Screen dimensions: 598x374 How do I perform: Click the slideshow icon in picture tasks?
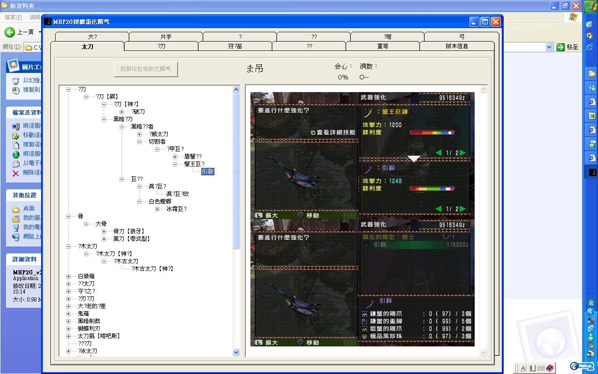coord(16,80)
